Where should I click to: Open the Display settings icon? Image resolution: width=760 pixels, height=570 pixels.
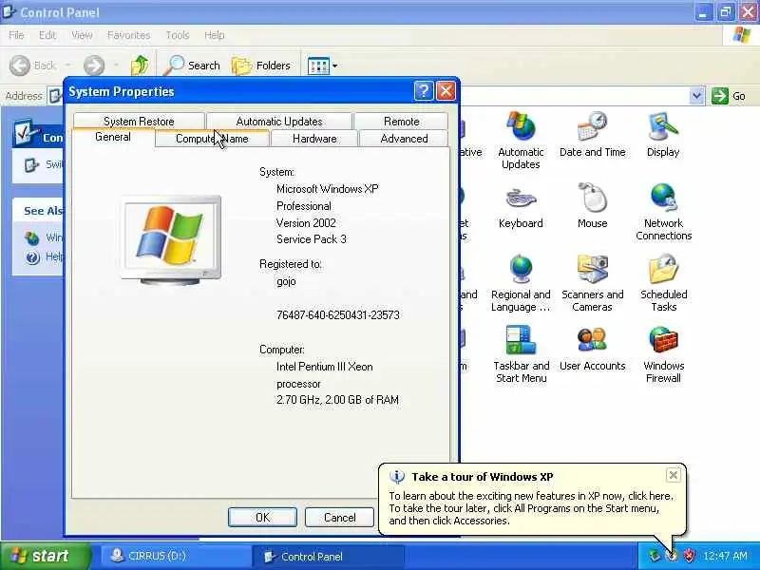pyautogui.click(x=663, y=135)
